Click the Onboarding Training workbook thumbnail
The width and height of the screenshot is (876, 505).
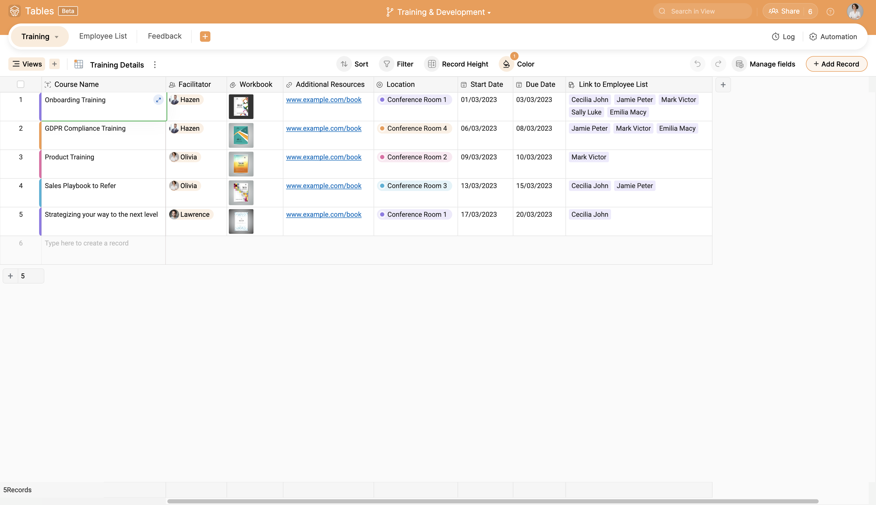[241, 106]
